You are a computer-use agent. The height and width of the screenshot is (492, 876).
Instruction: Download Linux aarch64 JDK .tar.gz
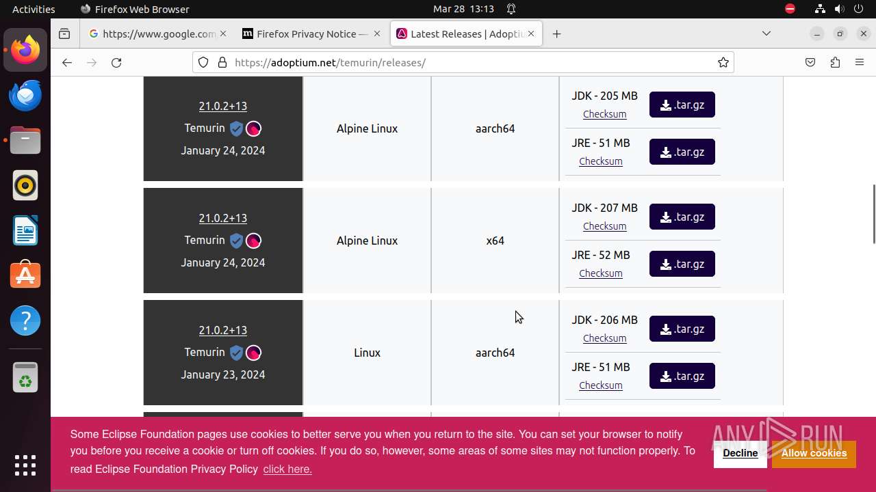(682, 329)
